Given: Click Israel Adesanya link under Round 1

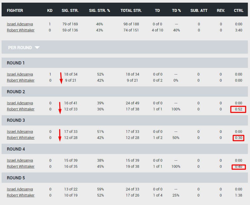Looking at the screenshot, I should 20,74.
